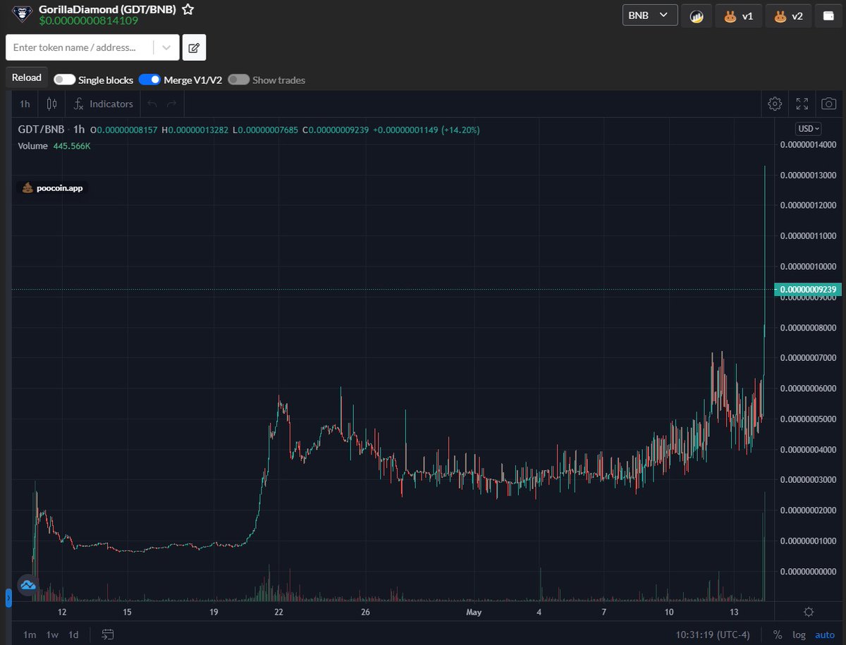Open the wallet icon button

click(828, 16)
